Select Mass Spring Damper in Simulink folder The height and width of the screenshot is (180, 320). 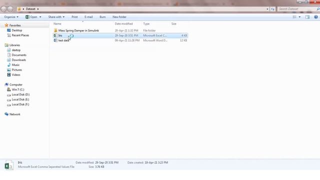[78, 30]
